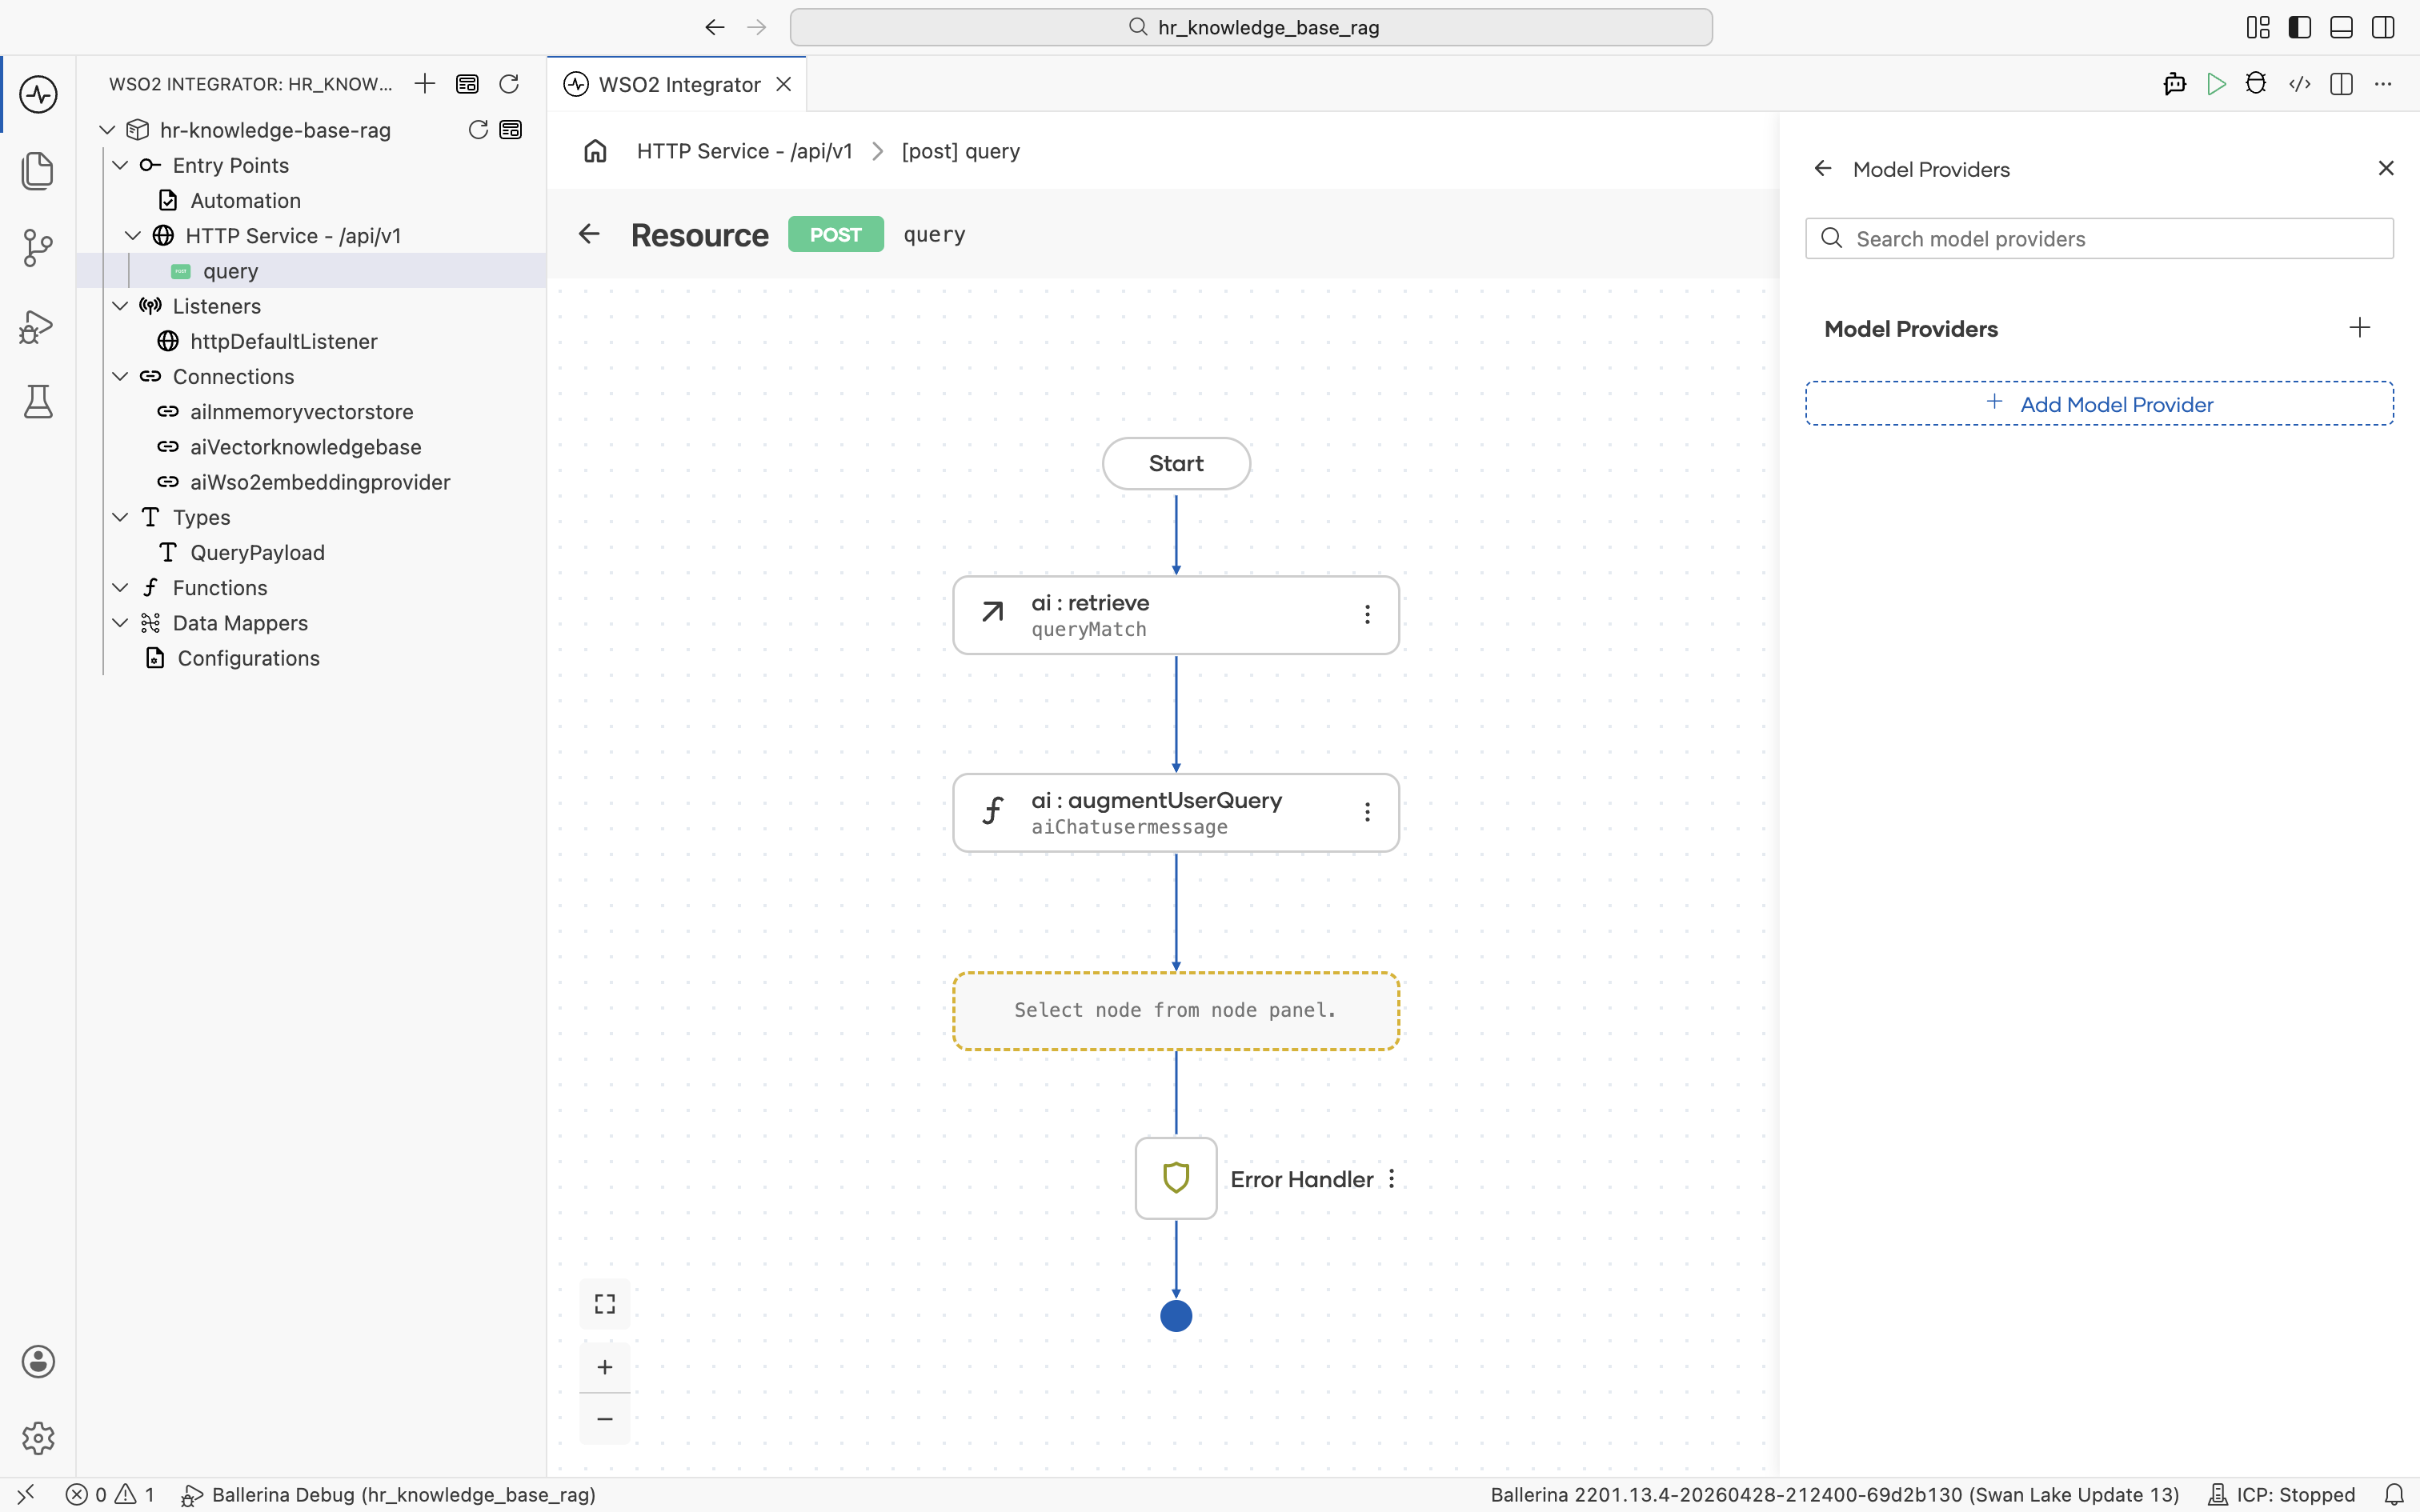Click the overview icon in sidebar header
The image size is (2420, 1512).
pos(467,84)
